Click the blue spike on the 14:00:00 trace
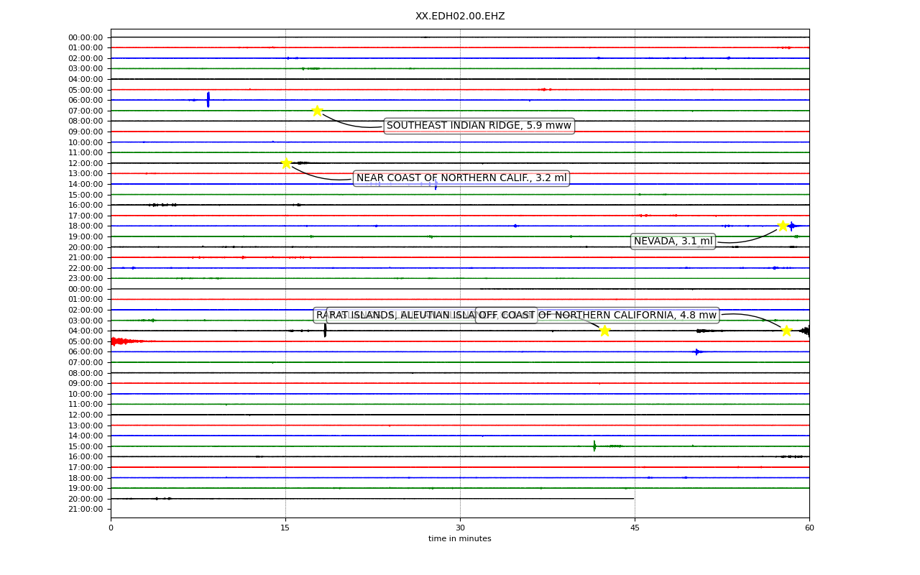The image size is (920, 575). click(x=436, y=185)
